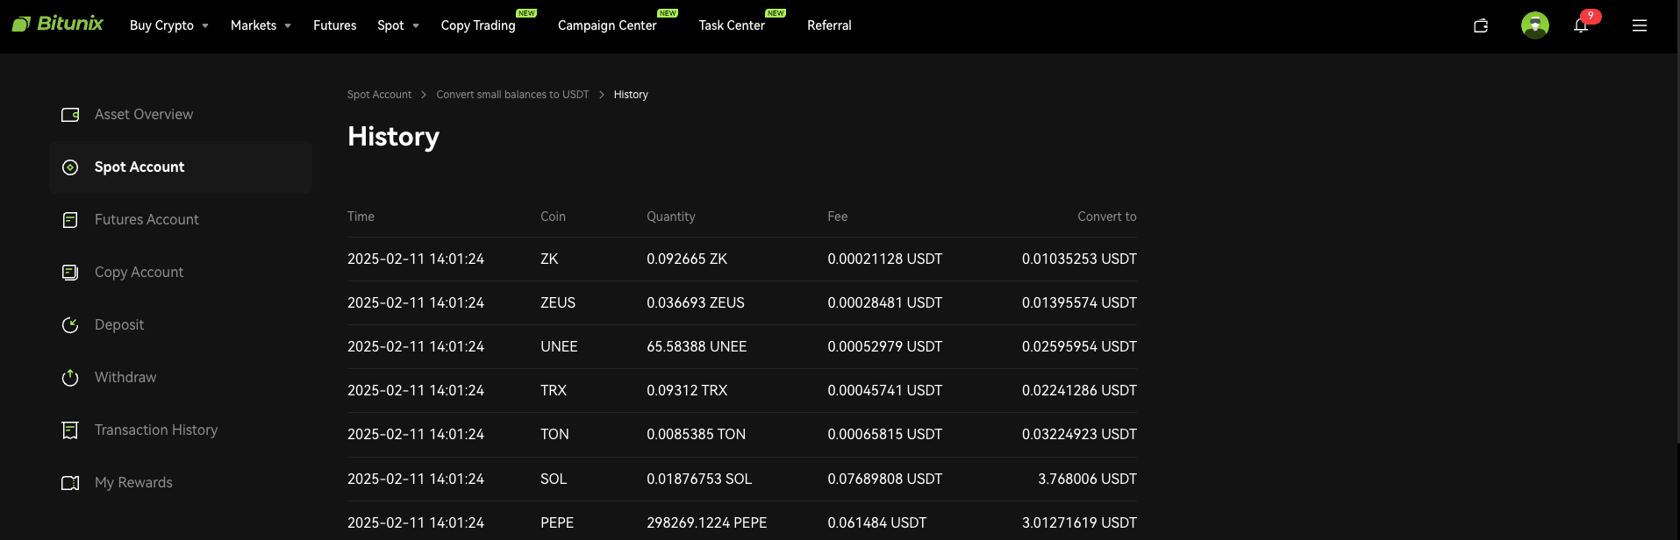This screenshot has height=540, width=1680.
Task: Click the Asset Overview wallet icon
Action: click(70, 115)
